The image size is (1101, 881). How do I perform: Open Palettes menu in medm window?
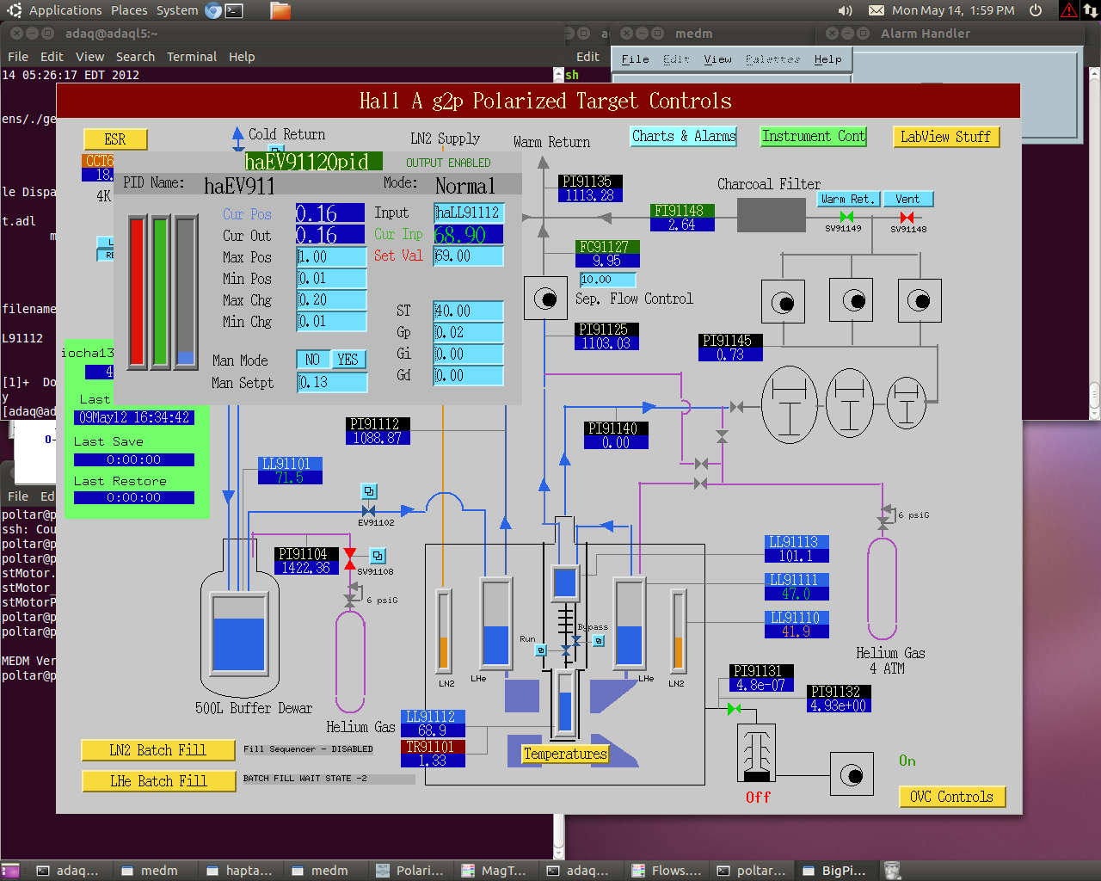pos(772,59)
